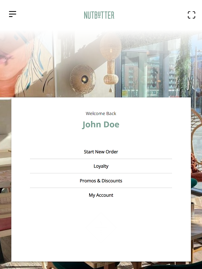Click divider line under Promos & Discounts
Image resolution: width=202 pixels, height=269 pixels.
coord(101,188)
